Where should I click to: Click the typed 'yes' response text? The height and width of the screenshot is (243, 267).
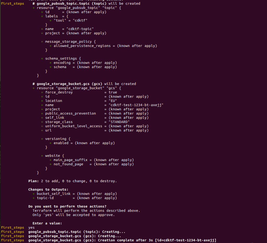click(x=32, y=228)
